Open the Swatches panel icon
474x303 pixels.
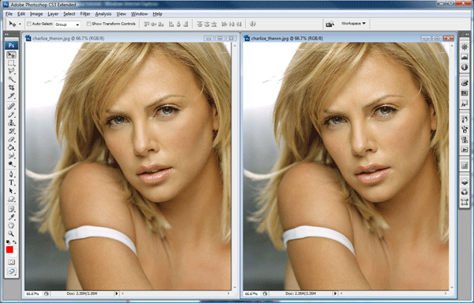(x=465, y=93)
